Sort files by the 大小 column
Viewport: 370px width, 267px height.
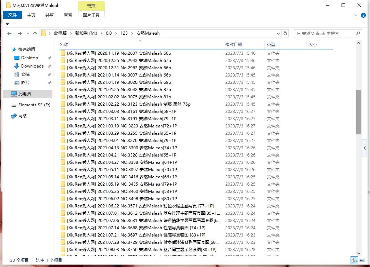tap(320, 44)
